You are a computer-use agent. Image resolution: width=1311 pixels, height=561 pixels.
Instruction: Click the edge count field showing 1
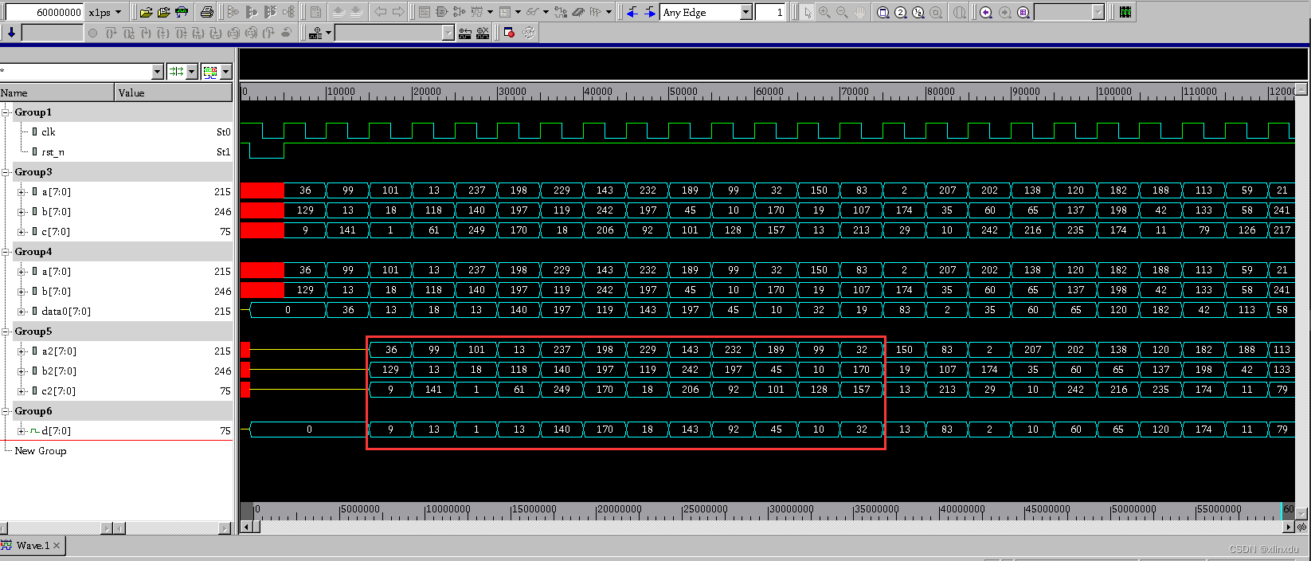[770, 12]
